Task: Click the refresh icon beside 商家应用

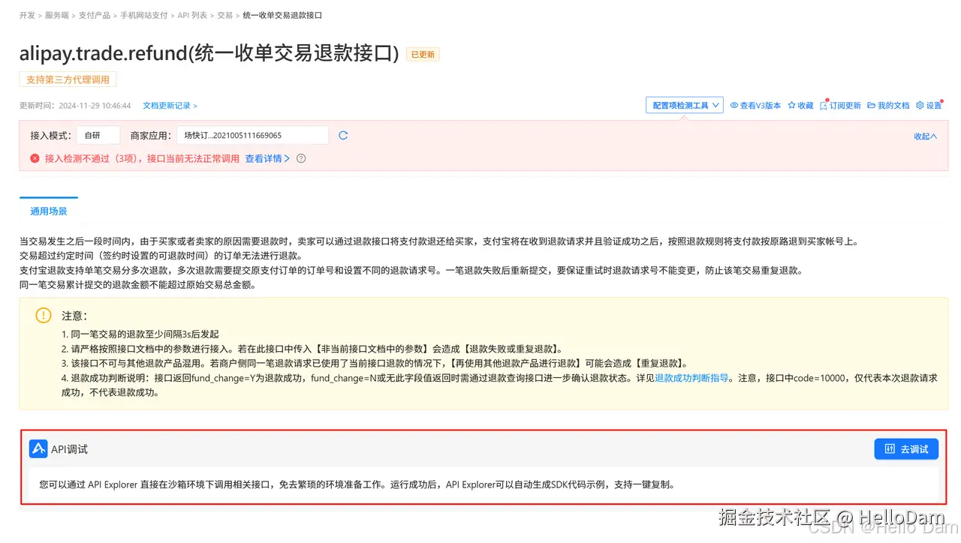Action: click(x=343, y=135)
